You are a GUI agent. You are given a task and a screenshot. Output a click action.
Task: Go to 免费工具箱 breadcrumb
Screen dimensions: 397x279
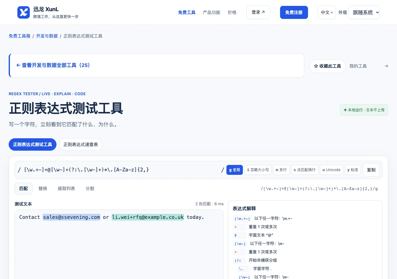pos(20,36)
